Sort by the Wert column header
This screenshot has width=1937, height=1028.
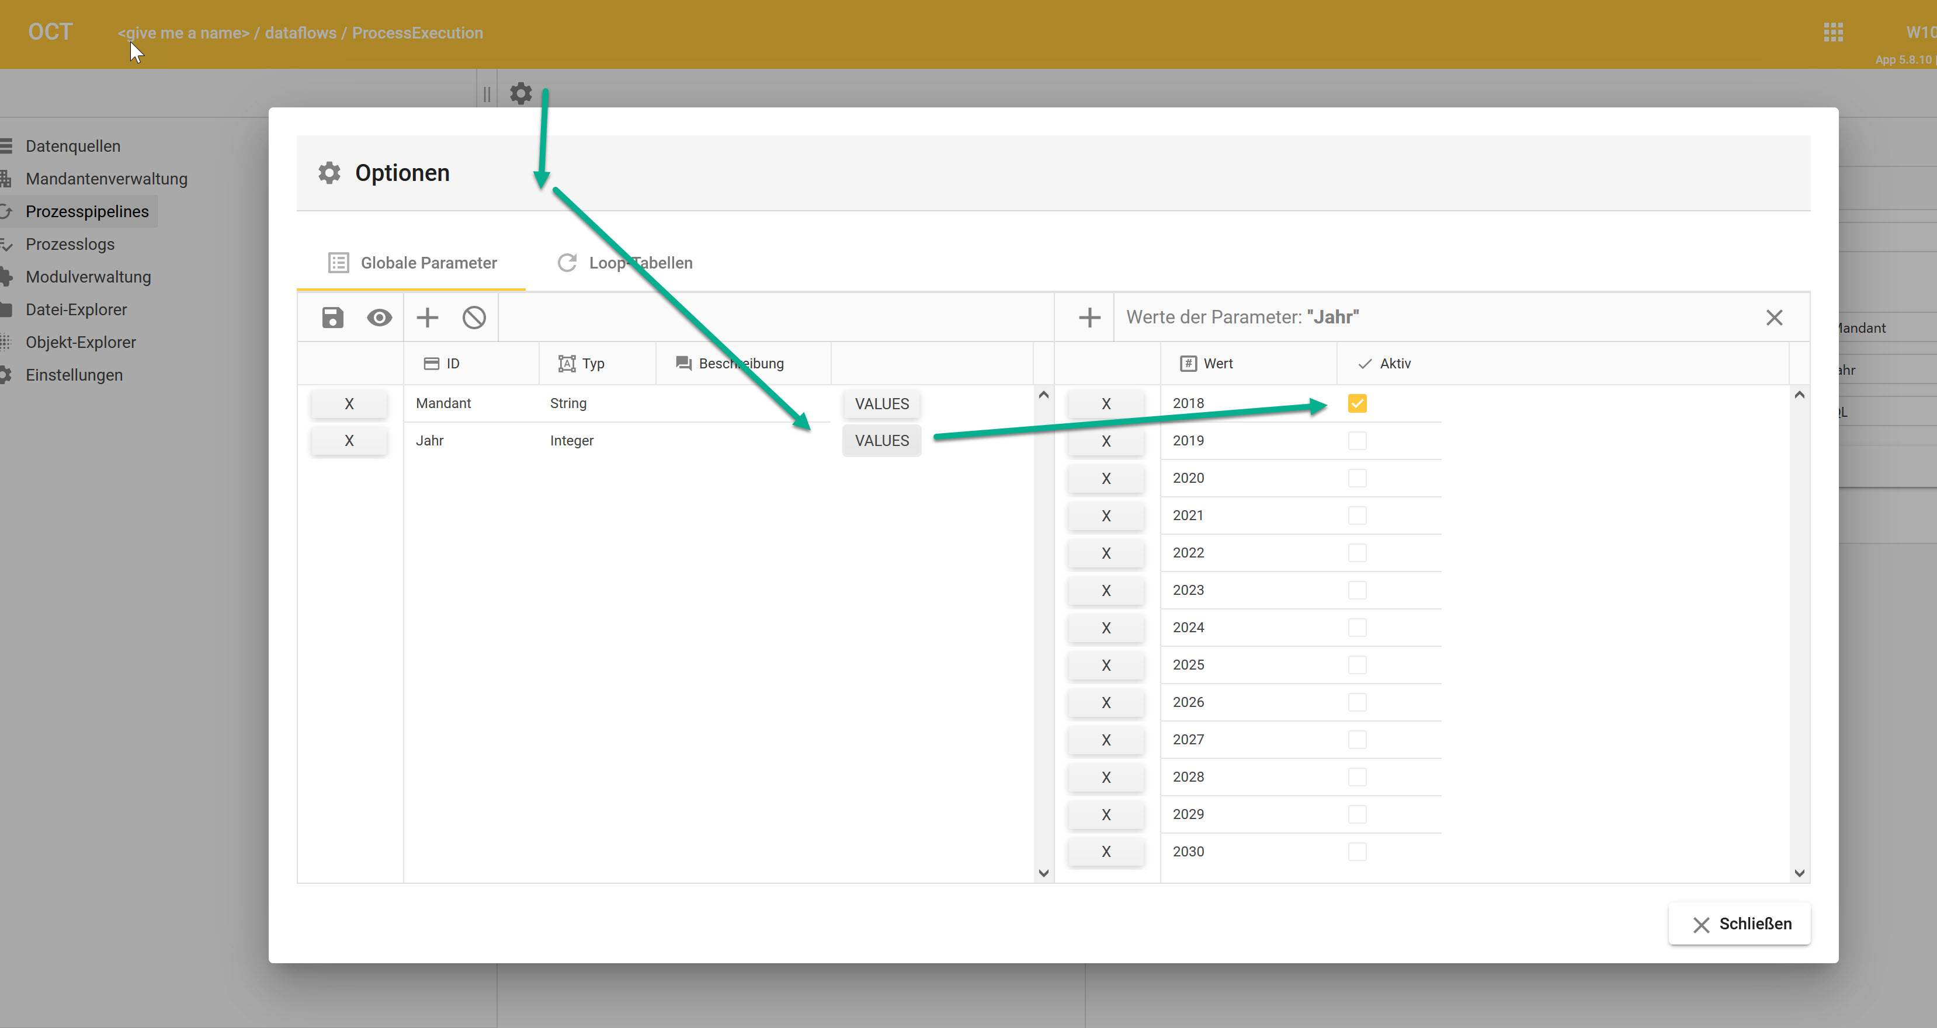[1217, 364]
